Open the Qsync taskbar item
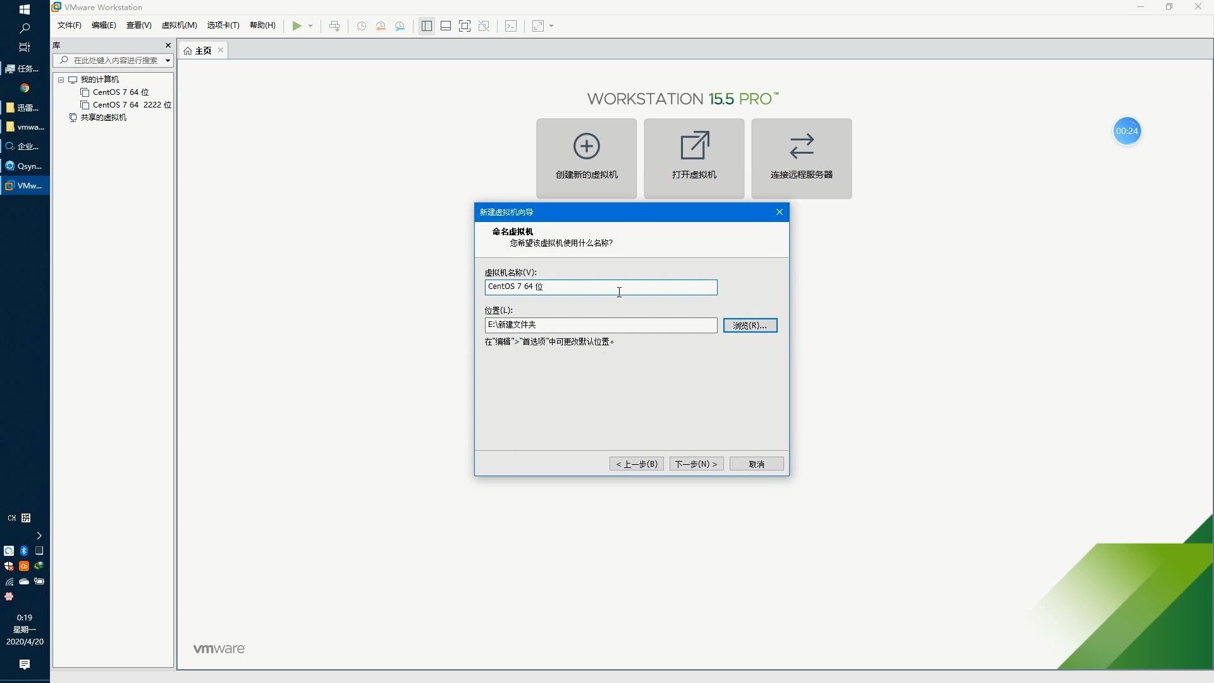1214x683 pixels. click(25, 166)
